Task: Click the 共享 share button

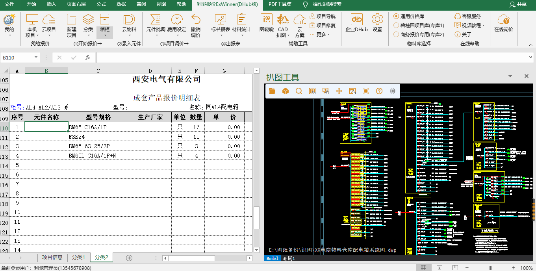Action: pyautogui.click(x=518, y=4)
